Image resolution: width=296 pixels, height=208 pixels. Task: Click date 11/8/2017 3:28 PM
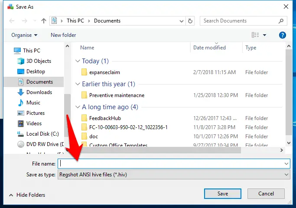(x=214, y=127)
